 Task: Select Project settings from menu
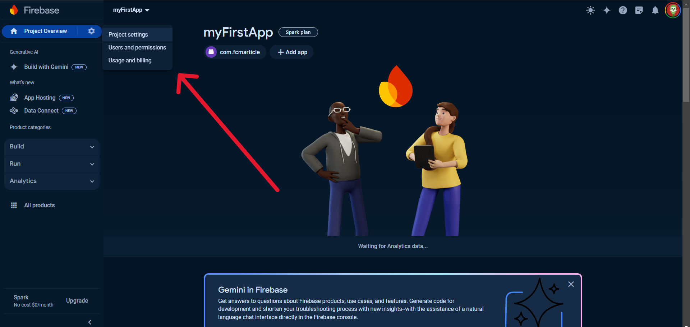point(137,34)
